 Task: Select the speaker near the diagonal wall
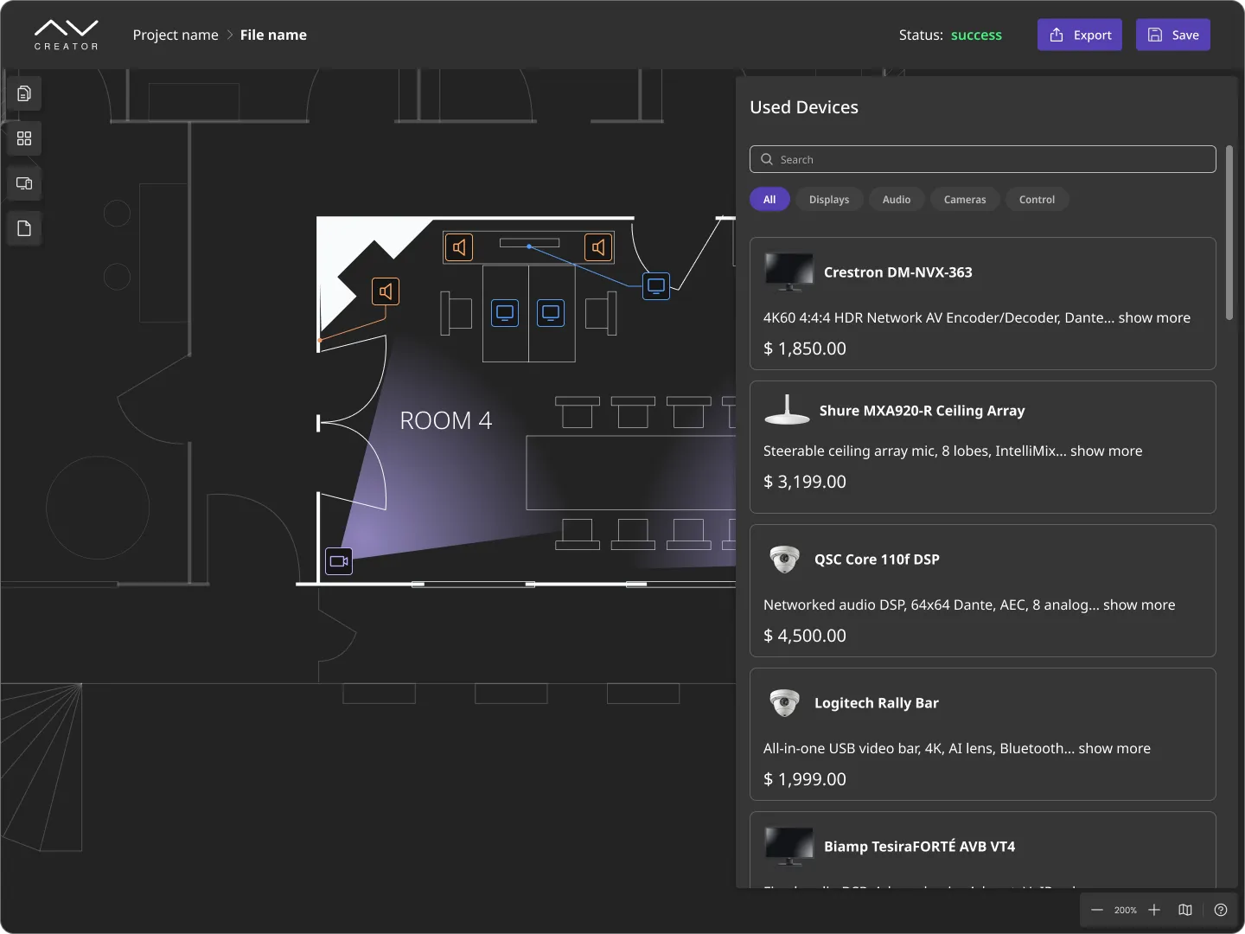[386, 291]
